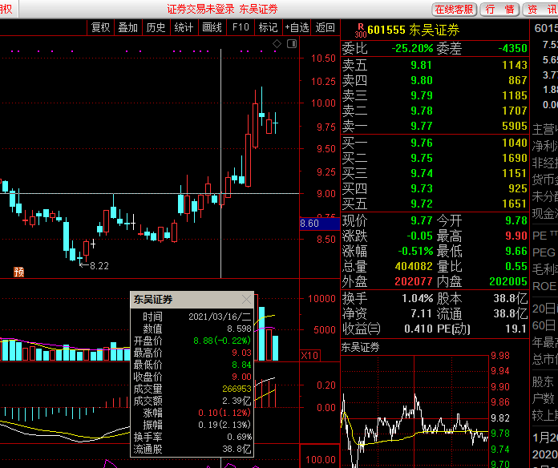The image size is (558, 468).
Task: Click the 东吴证券 intraday chart label
Action: tap(361, 348)
